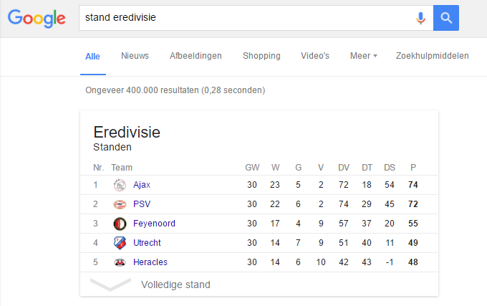Expand table via the down chevron
This screenshot has height=306, width=487.
(110, 285)
